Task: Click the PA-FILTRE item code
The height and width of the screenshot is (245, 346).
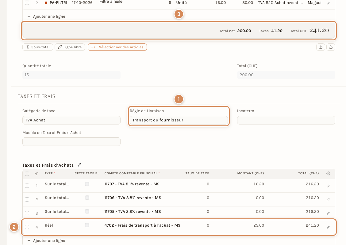Action: pyautogui.click(x=59, y=3)
